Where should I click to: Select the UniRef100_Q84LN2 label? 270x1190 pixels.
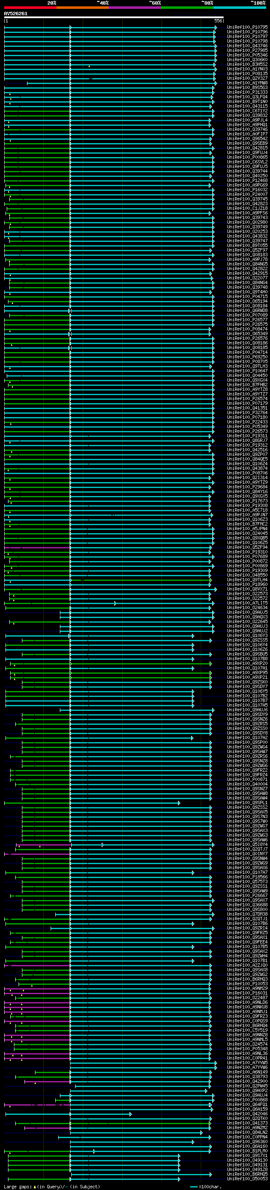click(247, 1132)
